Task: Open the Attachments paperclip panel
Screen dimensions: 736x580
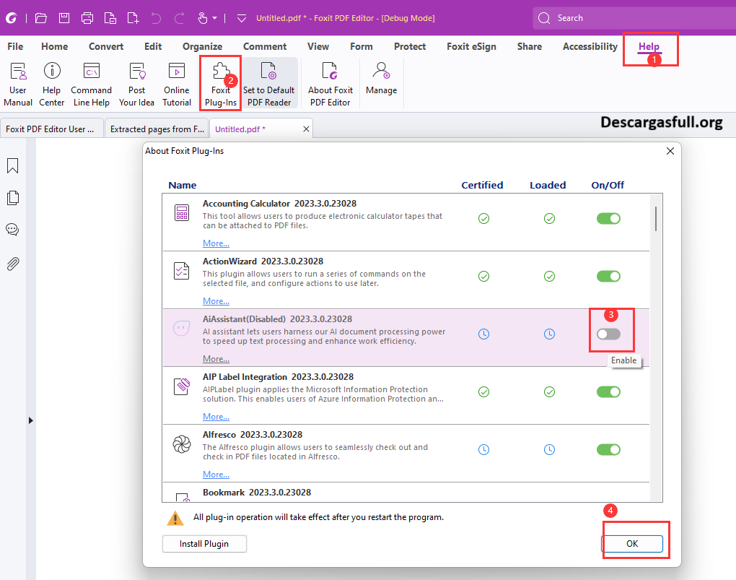Action: click(x=12, y=264)
